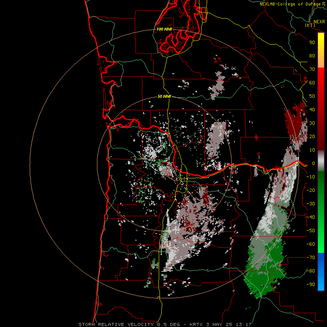Click the gray near-zero segment of the color bar

coord(321,161)
